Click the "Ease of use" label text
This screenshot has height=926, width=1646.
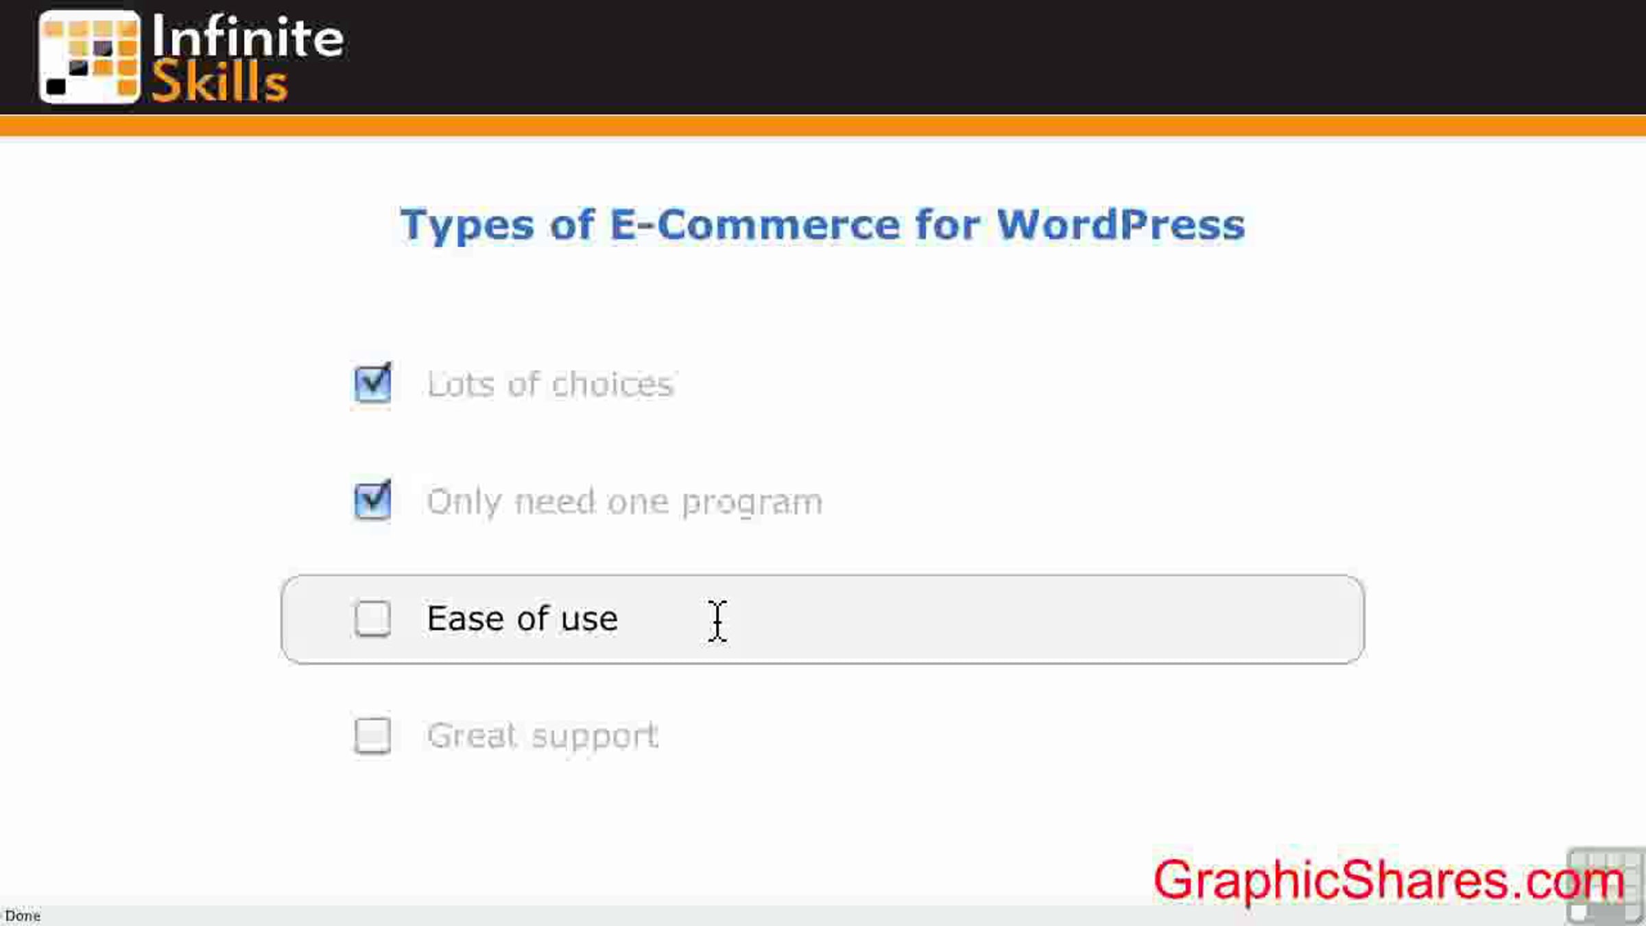coord(522,619)
